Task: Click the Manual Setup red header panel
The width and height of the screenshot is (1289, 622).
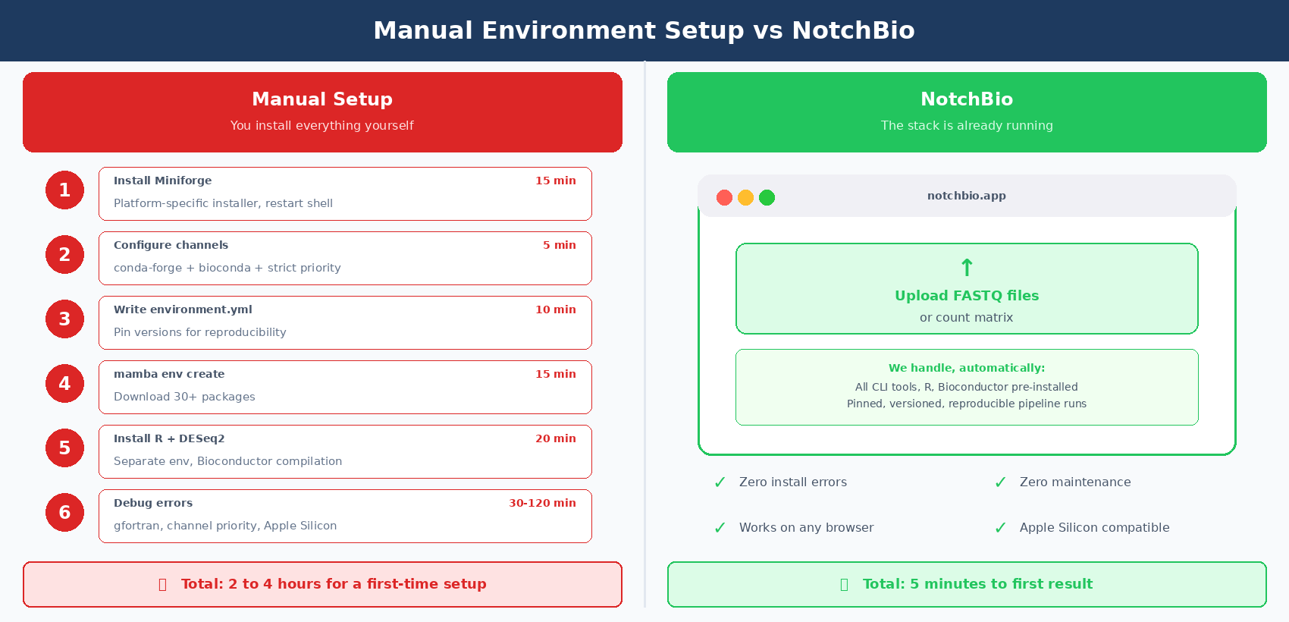Action: tap(322, 112)
